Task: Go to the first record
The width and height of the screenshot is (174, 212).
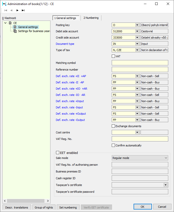Action: pyautogui.click(x=6, y=10)
